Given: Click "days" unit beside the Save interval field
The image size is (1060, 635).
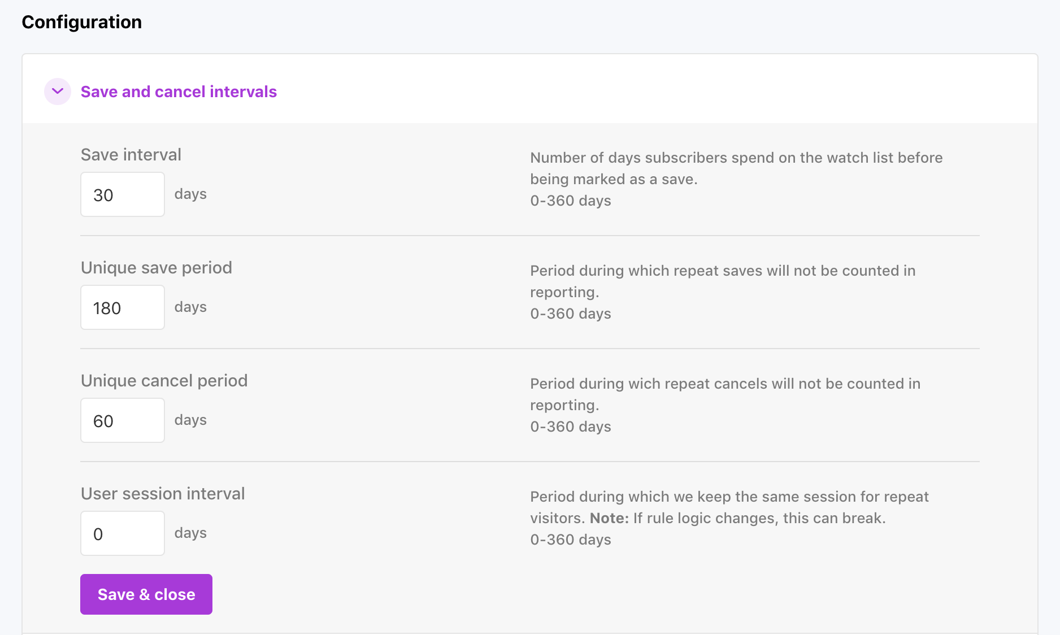Looking at the screenshot, I should [x=190, y=194].
